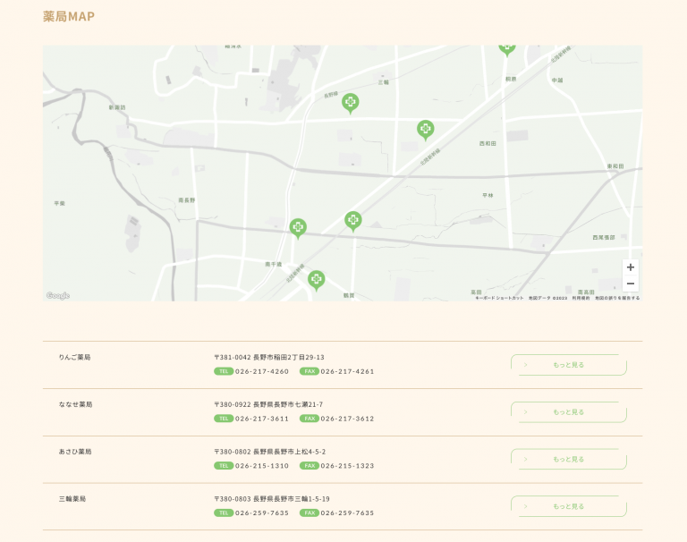Click the pharmacy marker near 長野線 label

point(350,103)
